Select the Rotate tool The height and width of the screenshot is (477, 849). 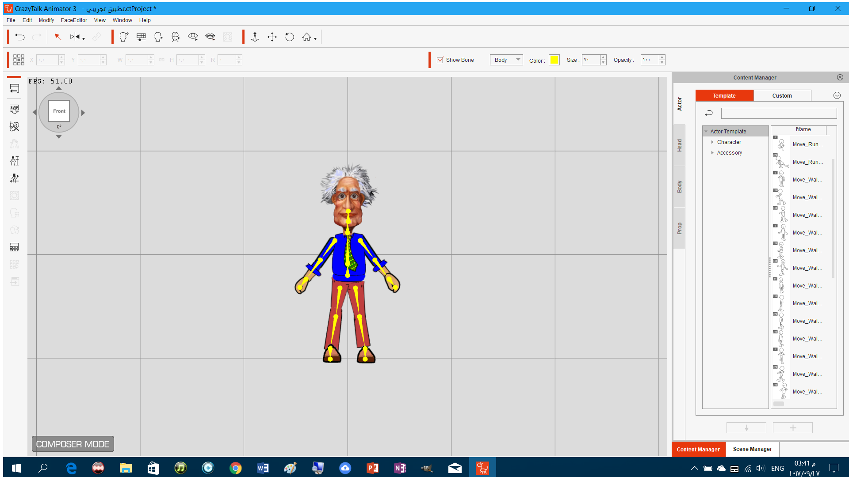click(x=290, y=37)
